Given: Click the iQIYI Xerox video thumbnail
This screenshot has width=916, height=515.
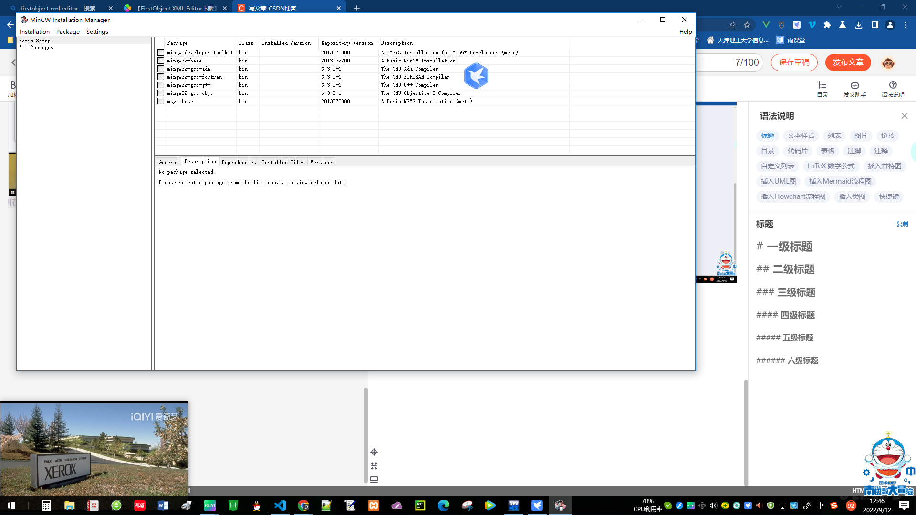Looking at the screenshot, I should (x=94, y=449).
